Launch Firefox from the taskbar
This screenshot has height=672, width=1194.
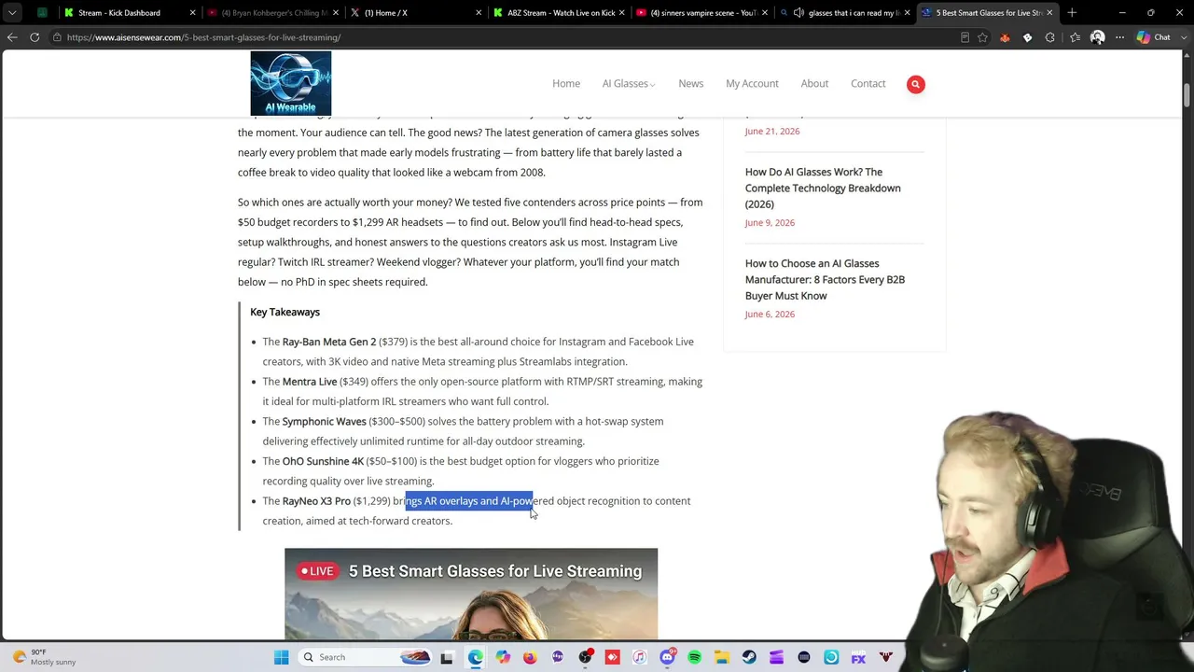click(530, 657)
